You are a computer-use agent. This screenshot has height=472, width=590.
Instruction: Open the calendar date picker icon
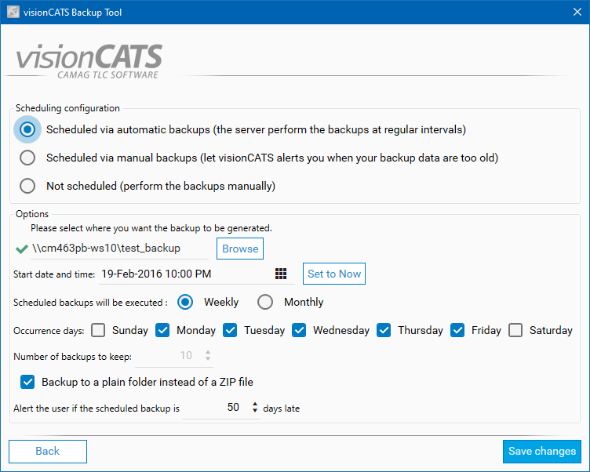[x=281, y=274]
